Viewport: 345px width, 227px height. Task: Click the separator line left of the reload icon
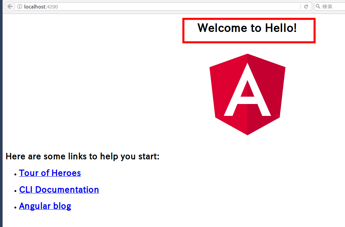pos(300,6)
